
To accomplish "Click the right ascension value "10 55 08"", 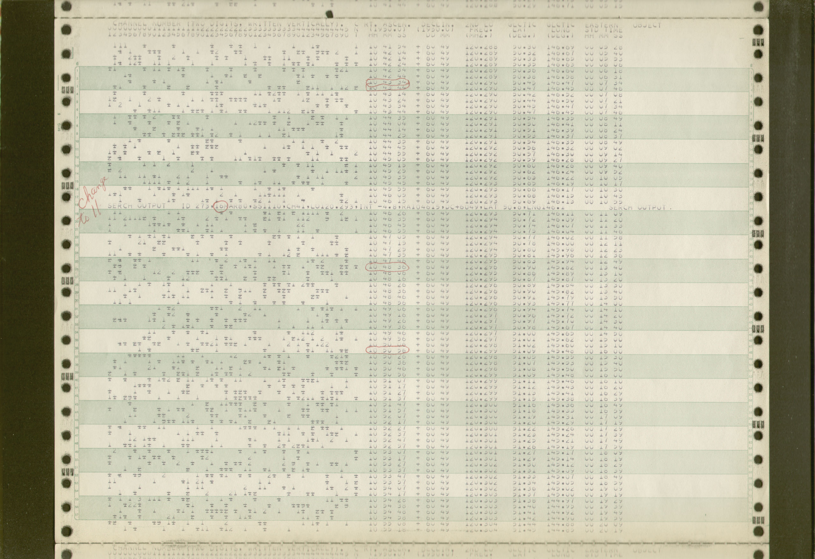I will click(387, 524).
